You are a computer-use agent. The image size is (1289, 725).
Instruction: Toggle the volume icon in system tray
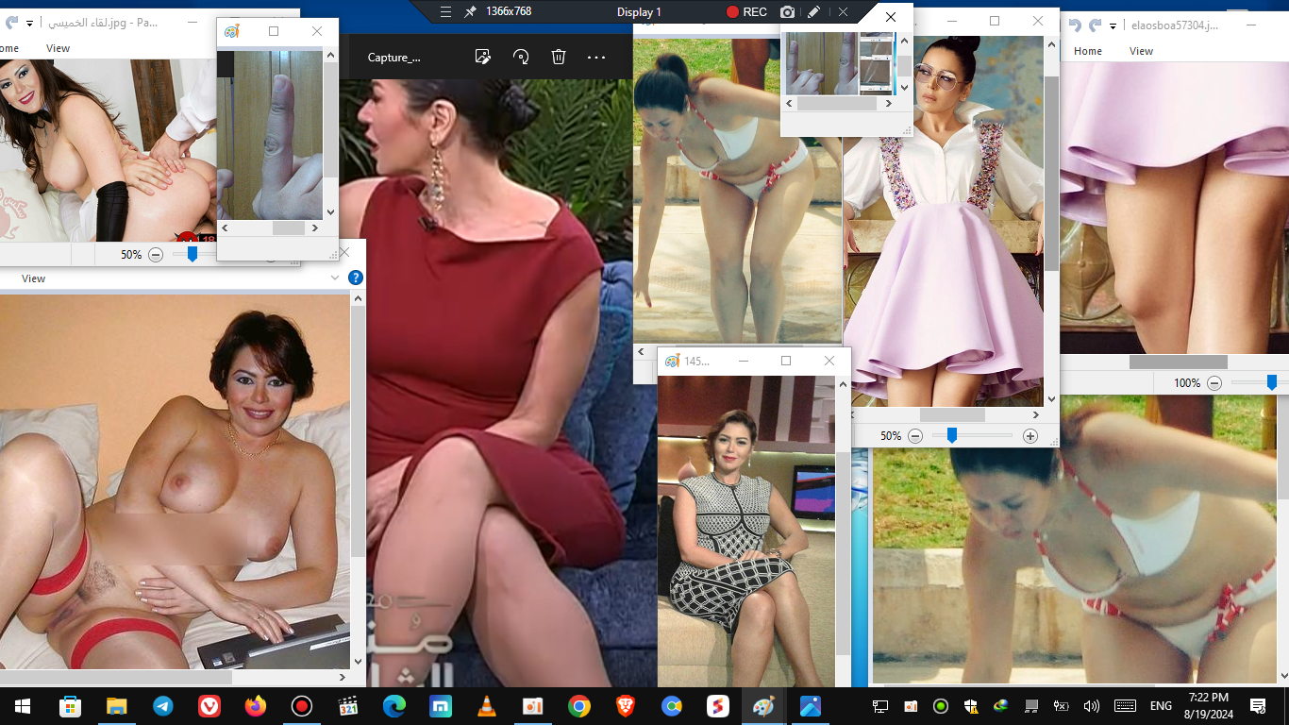point(1092,706)
